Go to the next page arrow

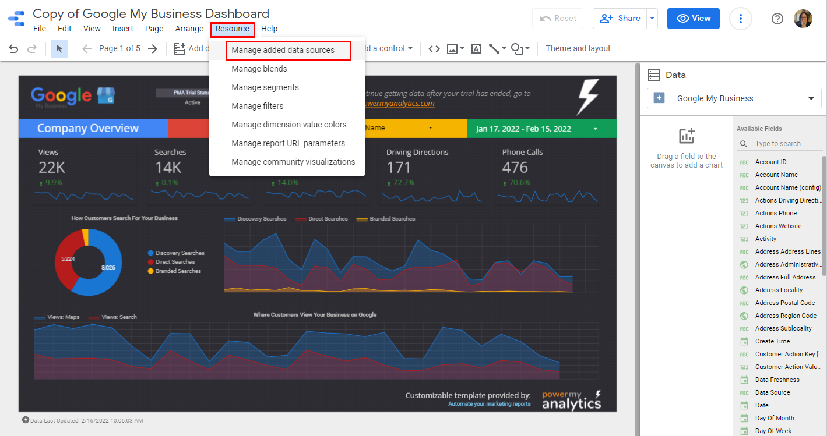tap(153, 49)
